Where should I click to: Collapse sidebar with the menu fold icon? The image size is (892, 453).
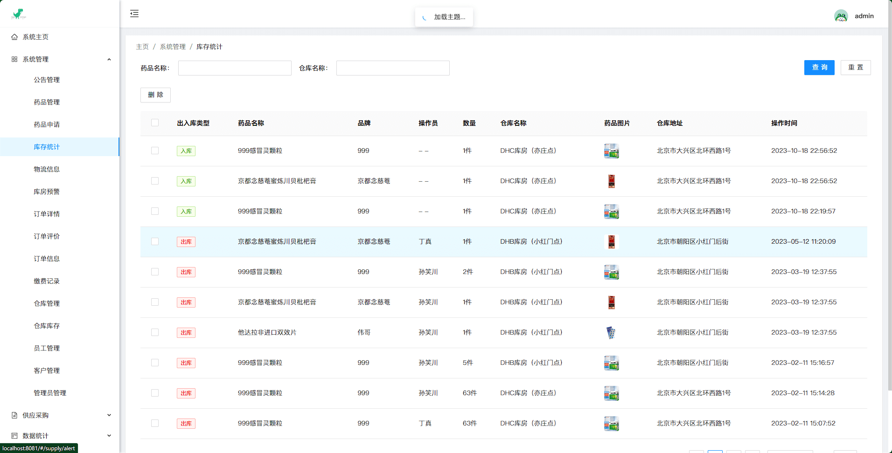[134, 14]
